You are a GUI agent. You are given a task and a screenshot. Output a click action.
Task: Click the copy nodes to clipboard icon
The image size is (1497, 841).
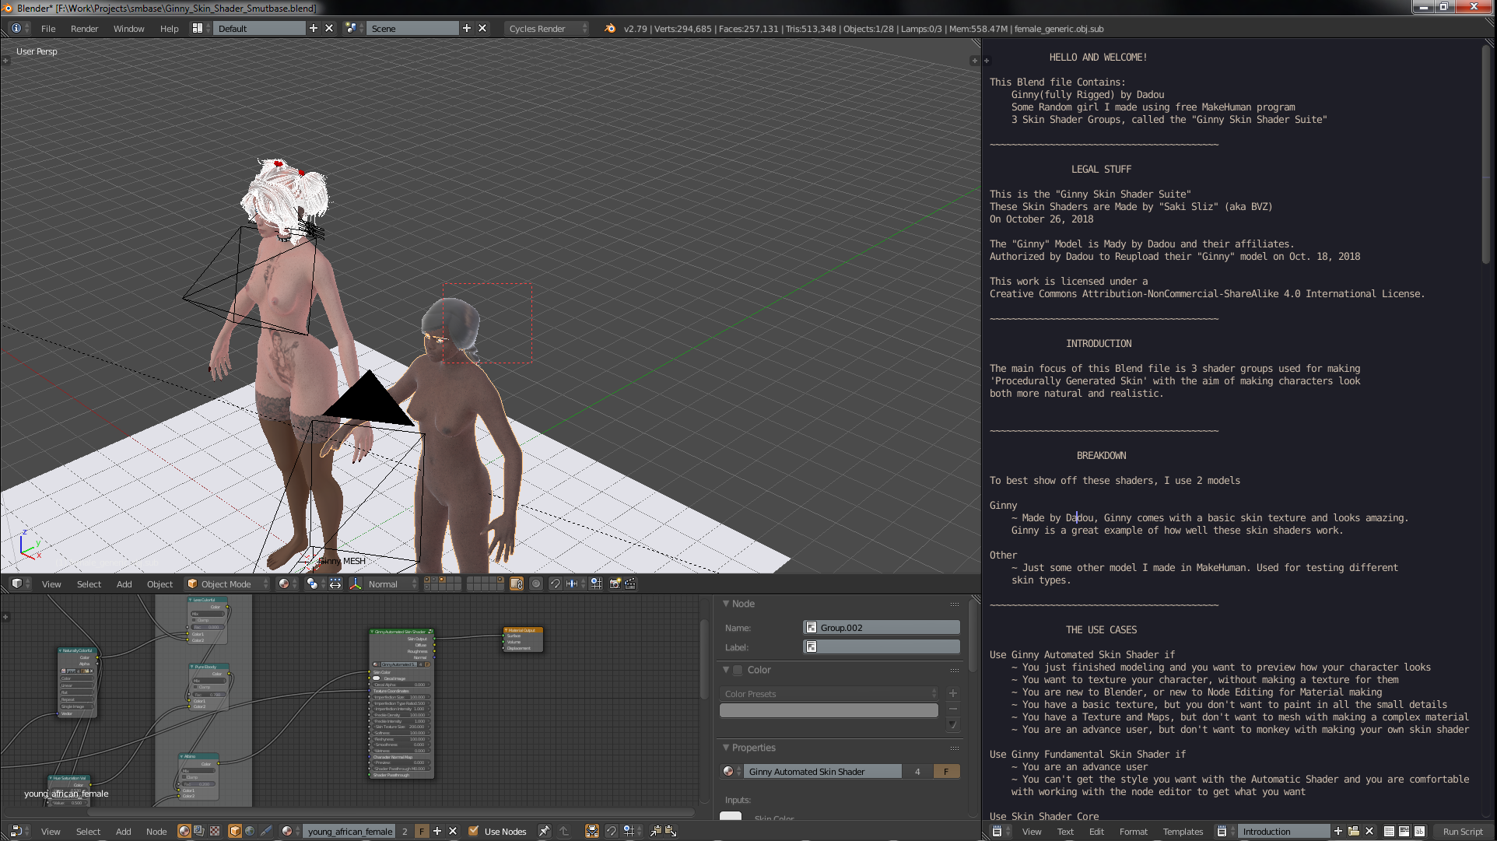[x=655, y=831]
